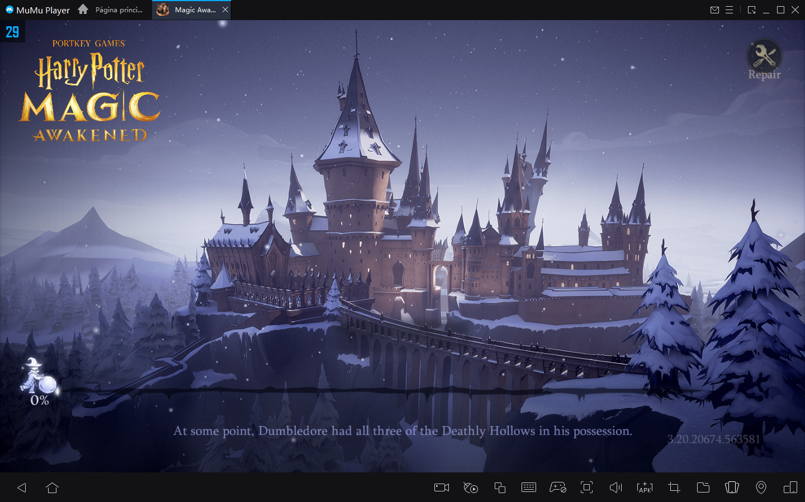This screenshot has width=805, height=502.
Task: Open the operation recorder icon
Action: click(x=471, y=487)
